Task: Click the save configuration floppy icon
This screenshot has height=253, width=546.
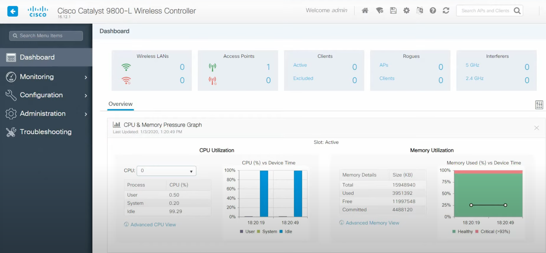Action: point(393,11)
